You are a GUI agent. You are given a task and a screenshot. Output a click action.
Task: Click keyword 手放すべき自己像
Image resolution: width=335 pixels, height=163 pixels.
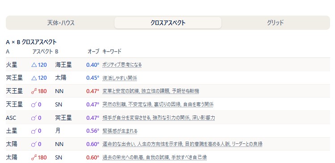tap(189, 158)
